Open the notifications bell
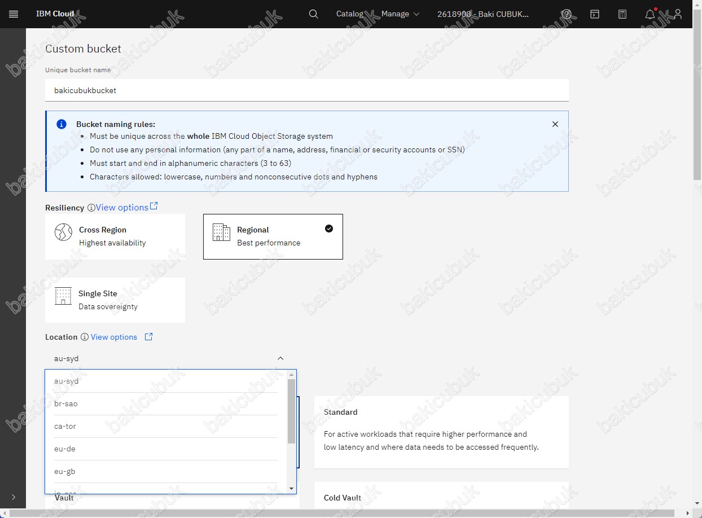The image size is (702, 518). [651, 14]
